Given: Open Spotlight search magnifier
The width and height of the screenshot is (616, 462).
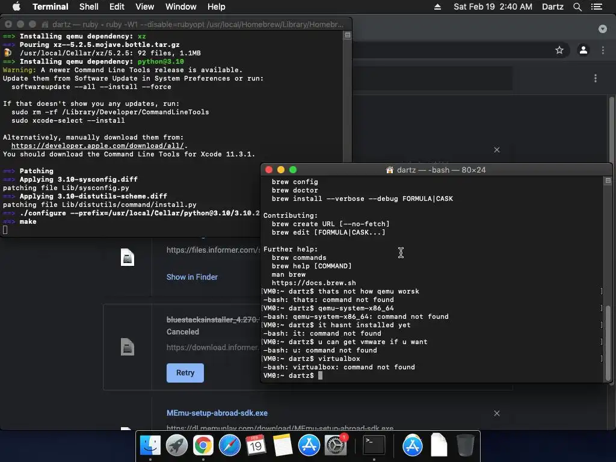Looking at the screenshot, I should 577,7.
